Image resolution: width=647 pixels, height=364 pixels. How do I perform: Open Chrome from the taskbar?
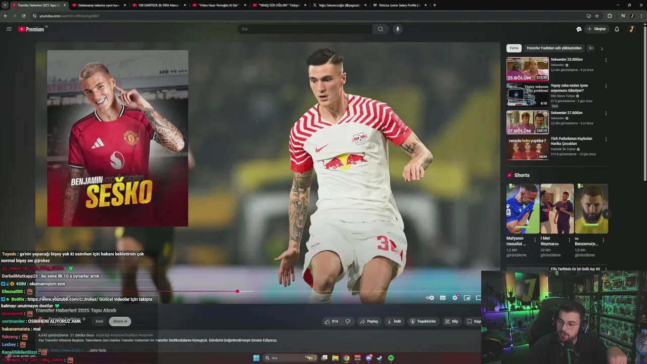coord(346,358)
